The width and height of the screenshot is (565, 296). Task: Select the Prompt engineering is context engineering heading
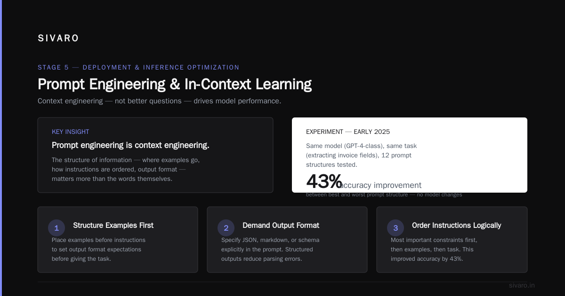(130, 145)
